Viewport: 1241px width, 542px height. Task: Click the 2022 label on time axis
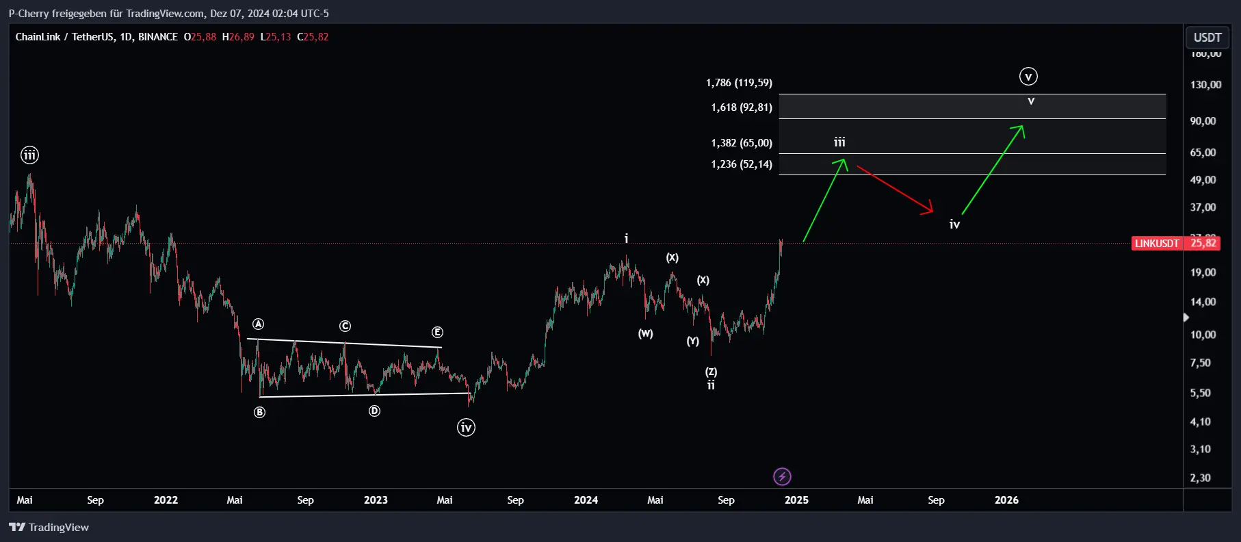pyautogui.click(x=166, y=500)
